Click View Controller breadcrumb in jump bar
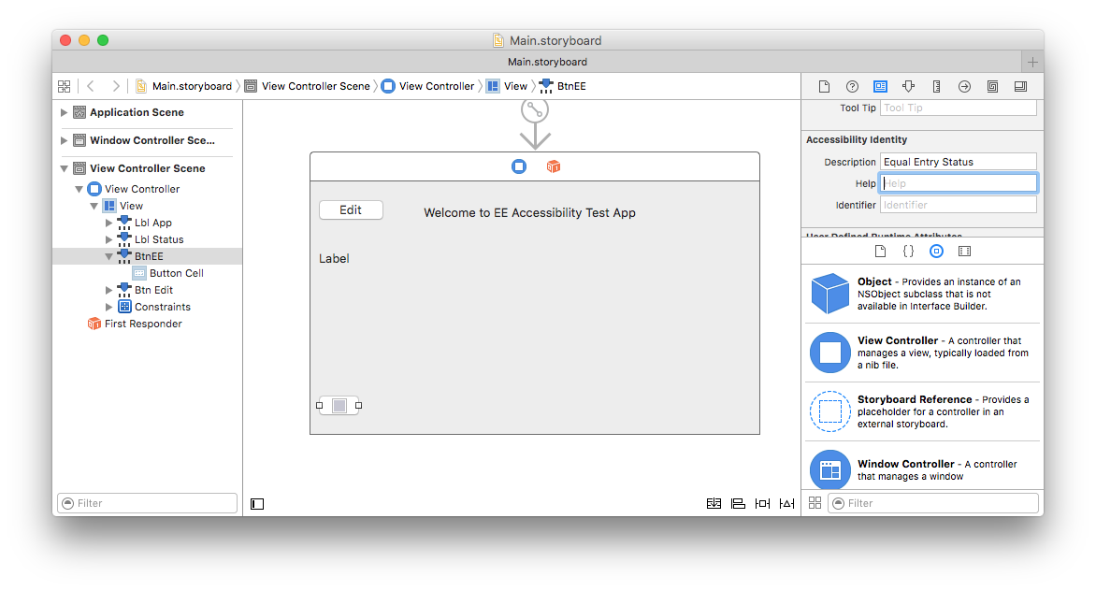Screen dimensions: 1096x591 tap(427, 87)
